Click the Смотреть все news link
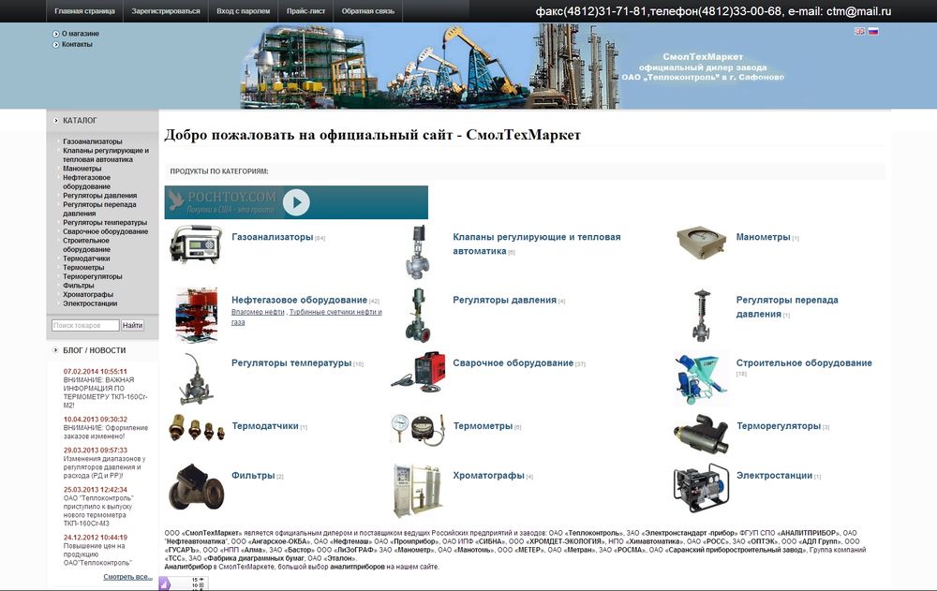This screenshot has height=591, width=937. [x=127, y=577]
